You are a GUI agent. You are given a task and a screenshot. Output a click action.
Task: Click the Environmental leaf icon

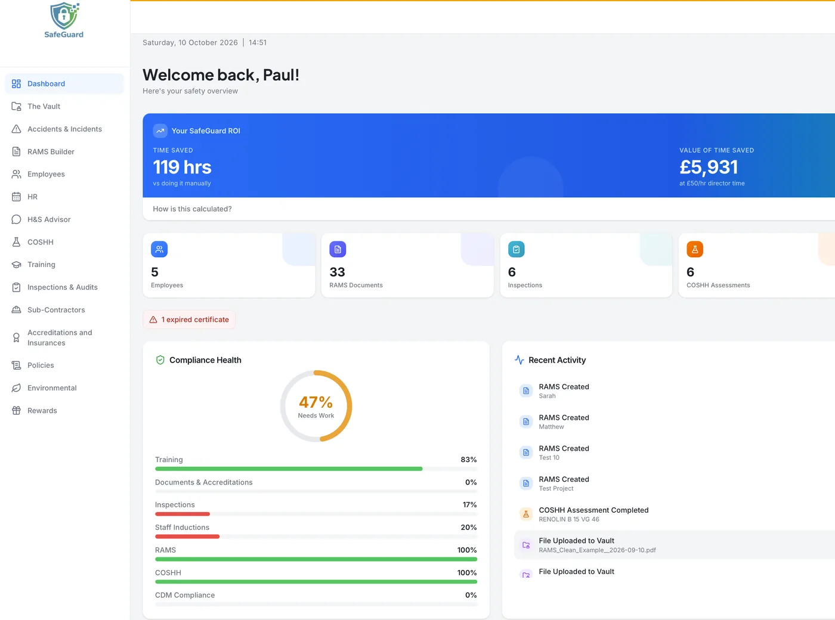click(x=17, y=389)
